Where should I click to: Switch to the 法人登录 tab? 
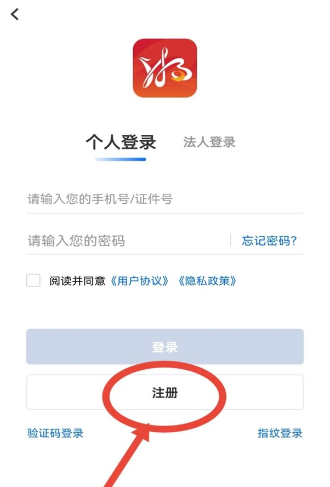[x=209, y=142]
